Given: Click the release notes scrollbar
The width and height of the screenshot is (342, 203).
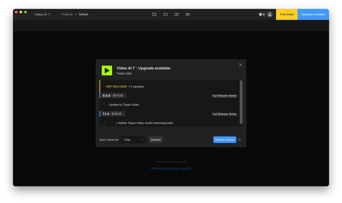Looking at the screenshot, I should coord(241,102).
